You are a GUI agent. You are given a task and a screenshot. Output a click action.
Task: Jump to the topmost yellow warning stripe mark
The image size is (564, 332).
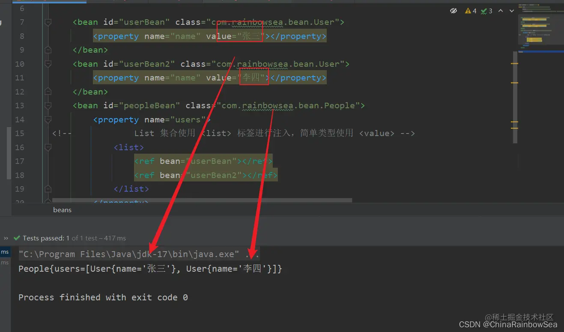coord(514,64)
